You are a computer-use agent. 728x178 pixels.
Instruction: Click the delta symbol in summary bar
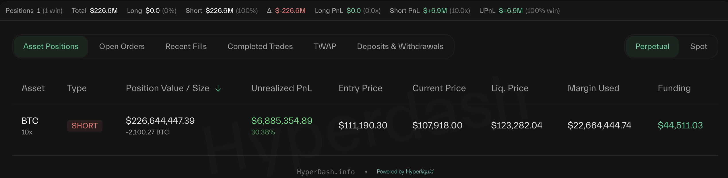point(269,11)
